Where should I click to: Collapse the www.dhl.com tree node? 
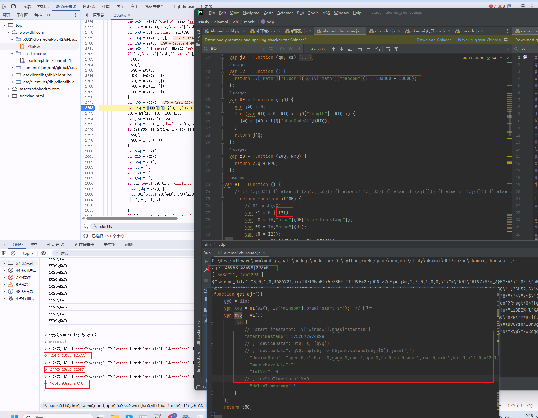[x=8, y=32]
